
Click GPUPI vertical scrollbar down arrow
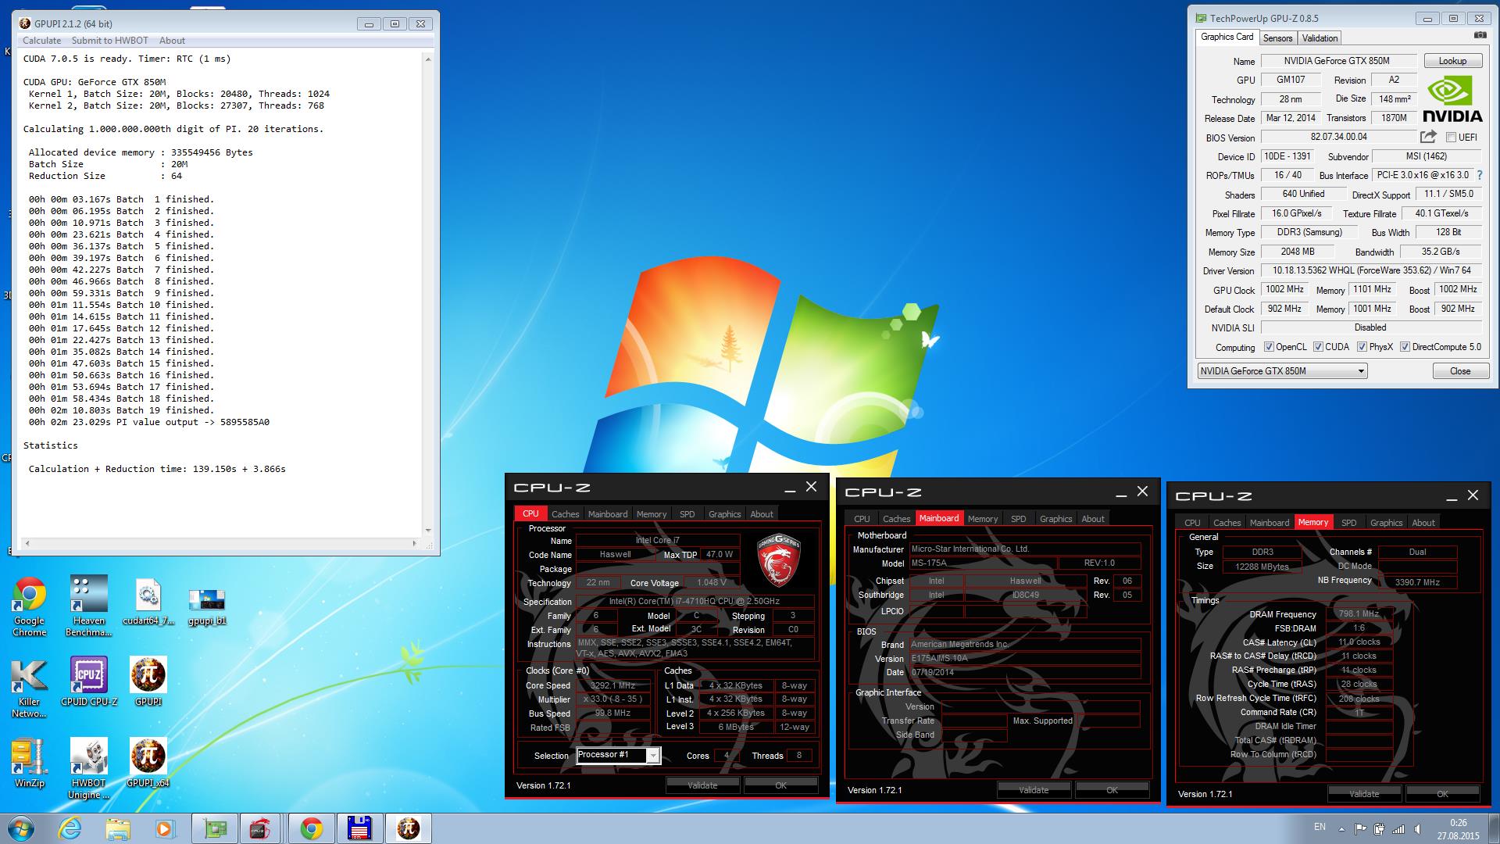point(428,530)
